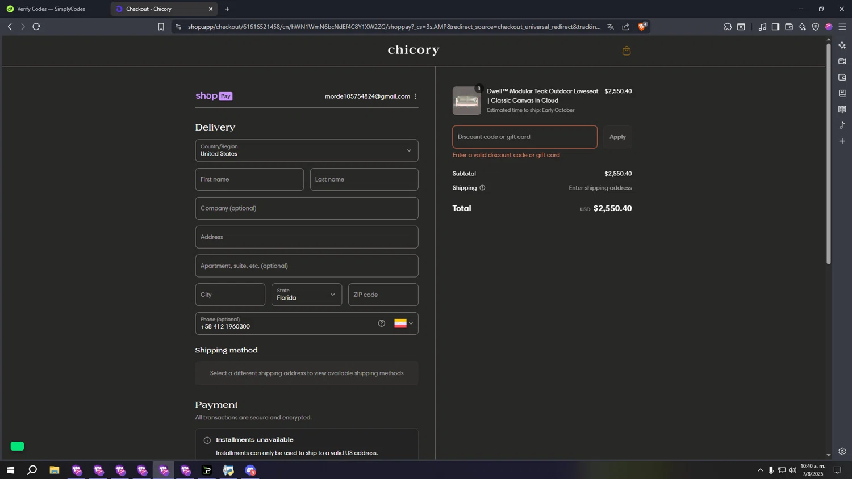Open account options three-dot menu beside email
Image resolution: width=852 pixels, height=479 pixels.
click(415, 96)
